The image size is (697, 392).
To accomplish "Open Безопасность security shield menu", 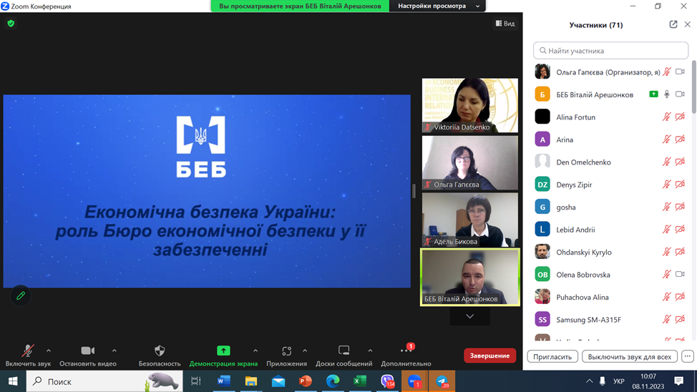I will coord(160,356).
